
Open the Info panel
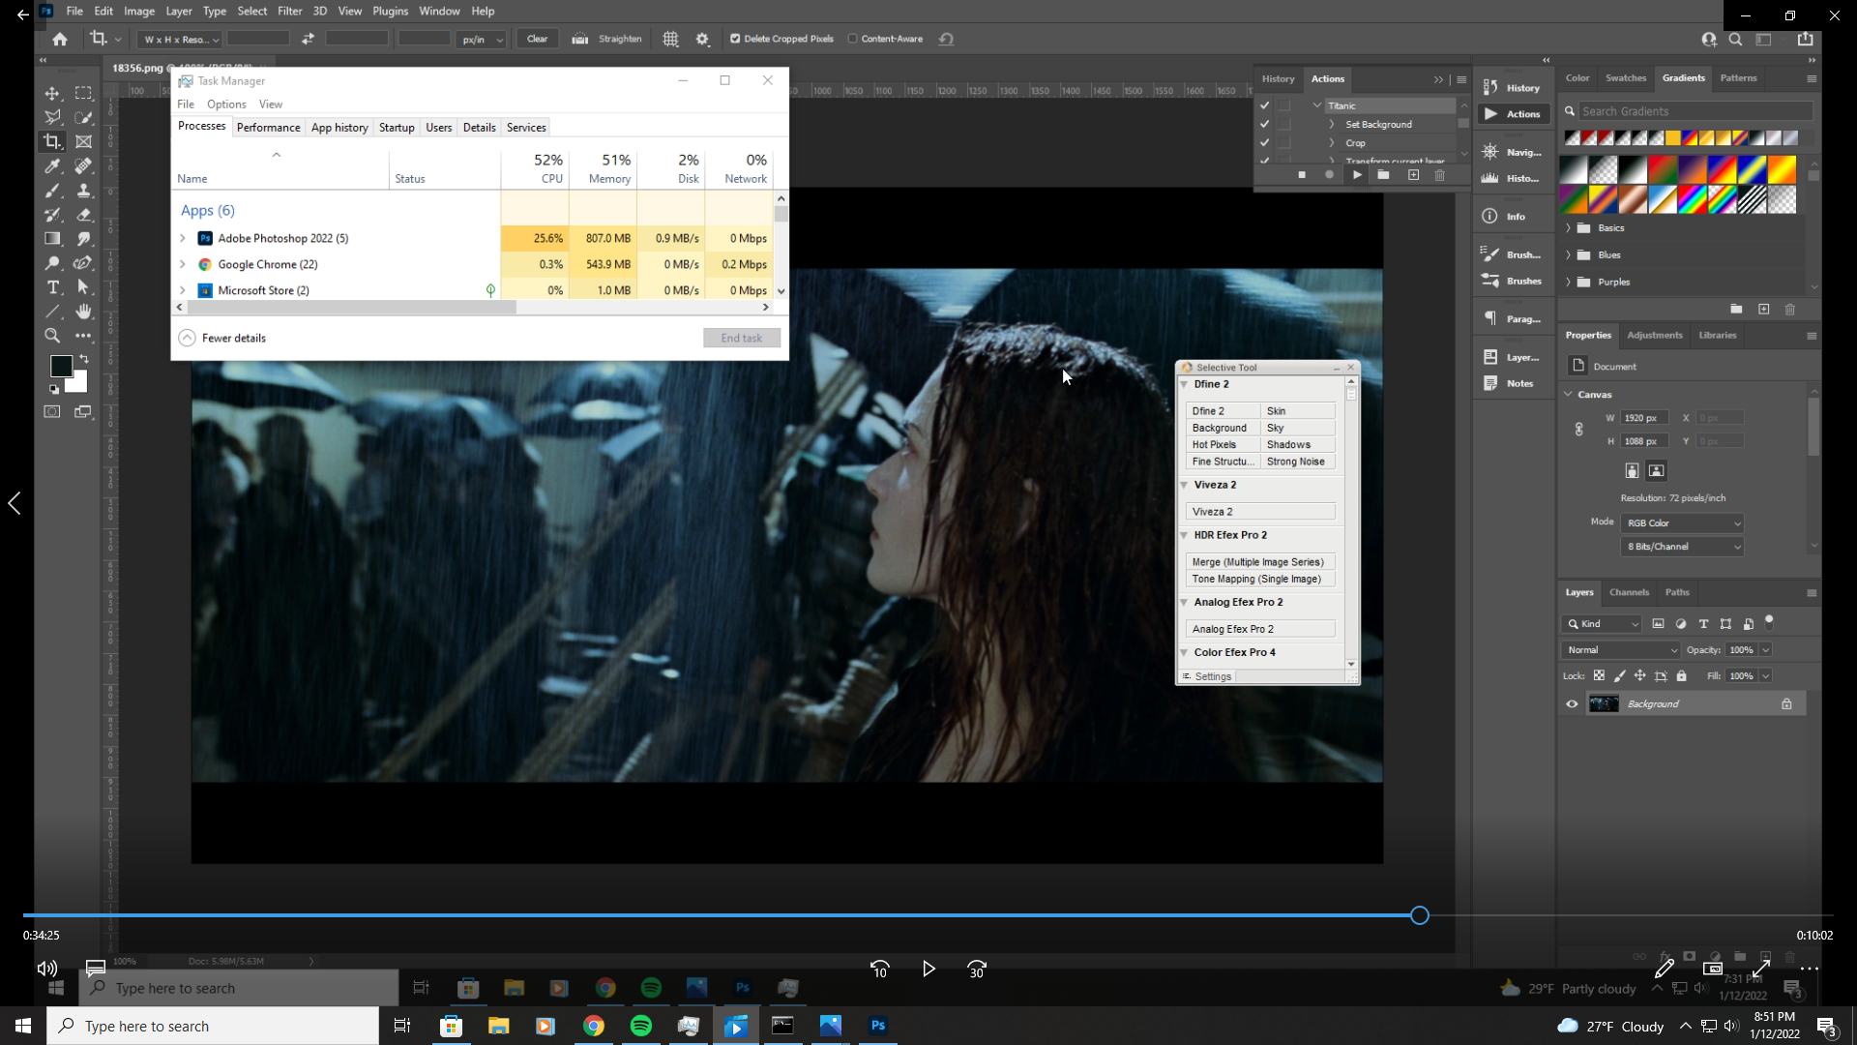pyautogui.click(x=1515, y=216)
